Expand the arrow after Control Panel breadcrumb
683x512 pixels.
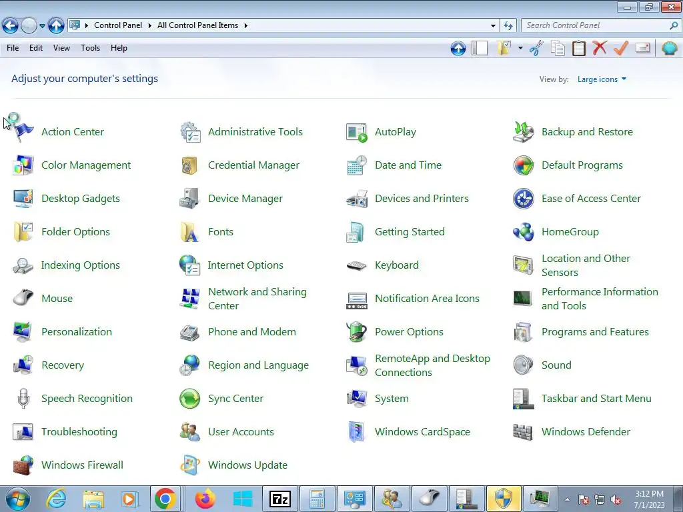[x=150, y=26]
